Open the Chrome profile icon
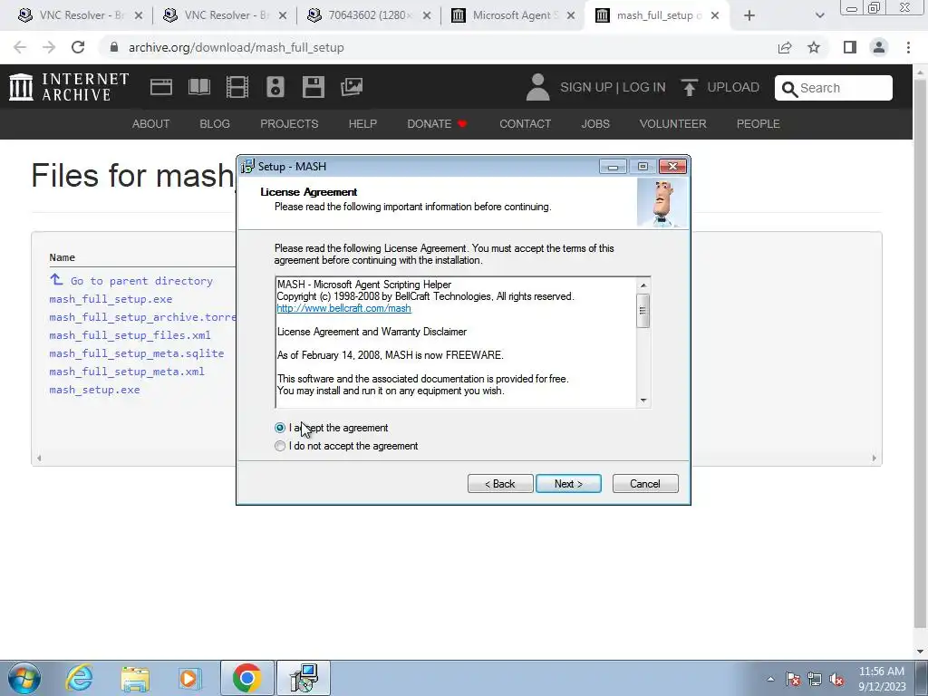928x696 pixels. tap(879, 47)
